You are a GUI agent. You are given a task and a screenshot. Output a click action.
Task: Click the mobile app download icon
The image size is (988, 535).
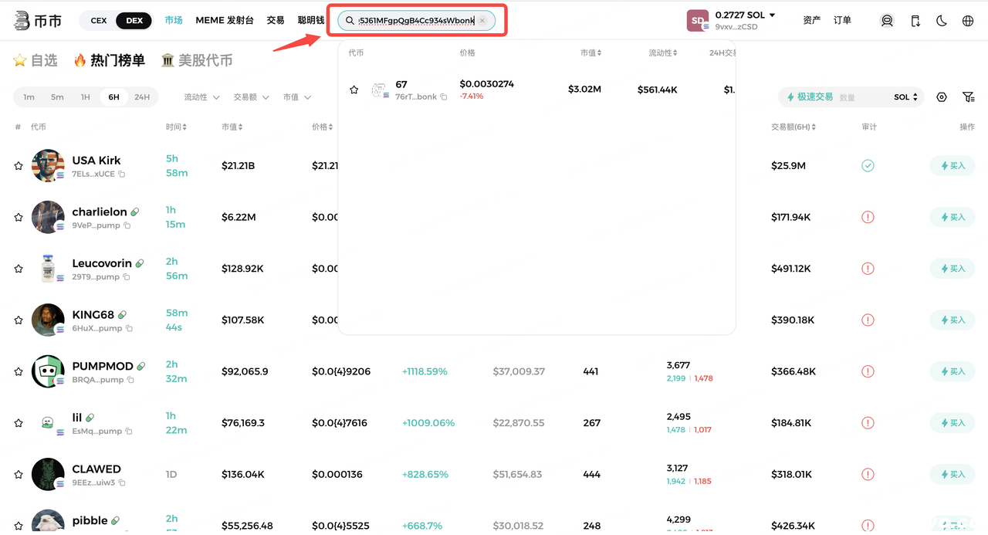pos(915,21)
